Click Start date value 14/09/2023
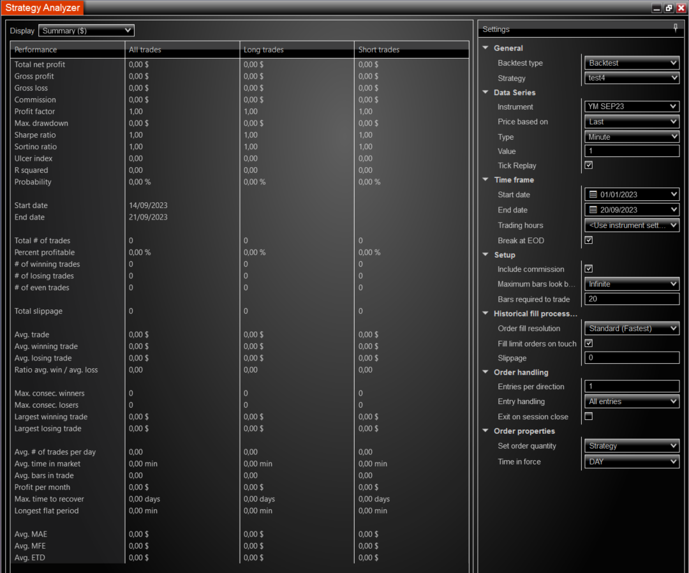This screenshot has height=573, width=689. [148, 205]
